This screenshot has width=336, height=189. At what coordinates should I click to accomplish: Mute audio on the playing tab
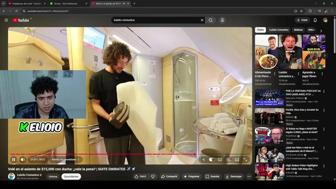click(124, 4)
